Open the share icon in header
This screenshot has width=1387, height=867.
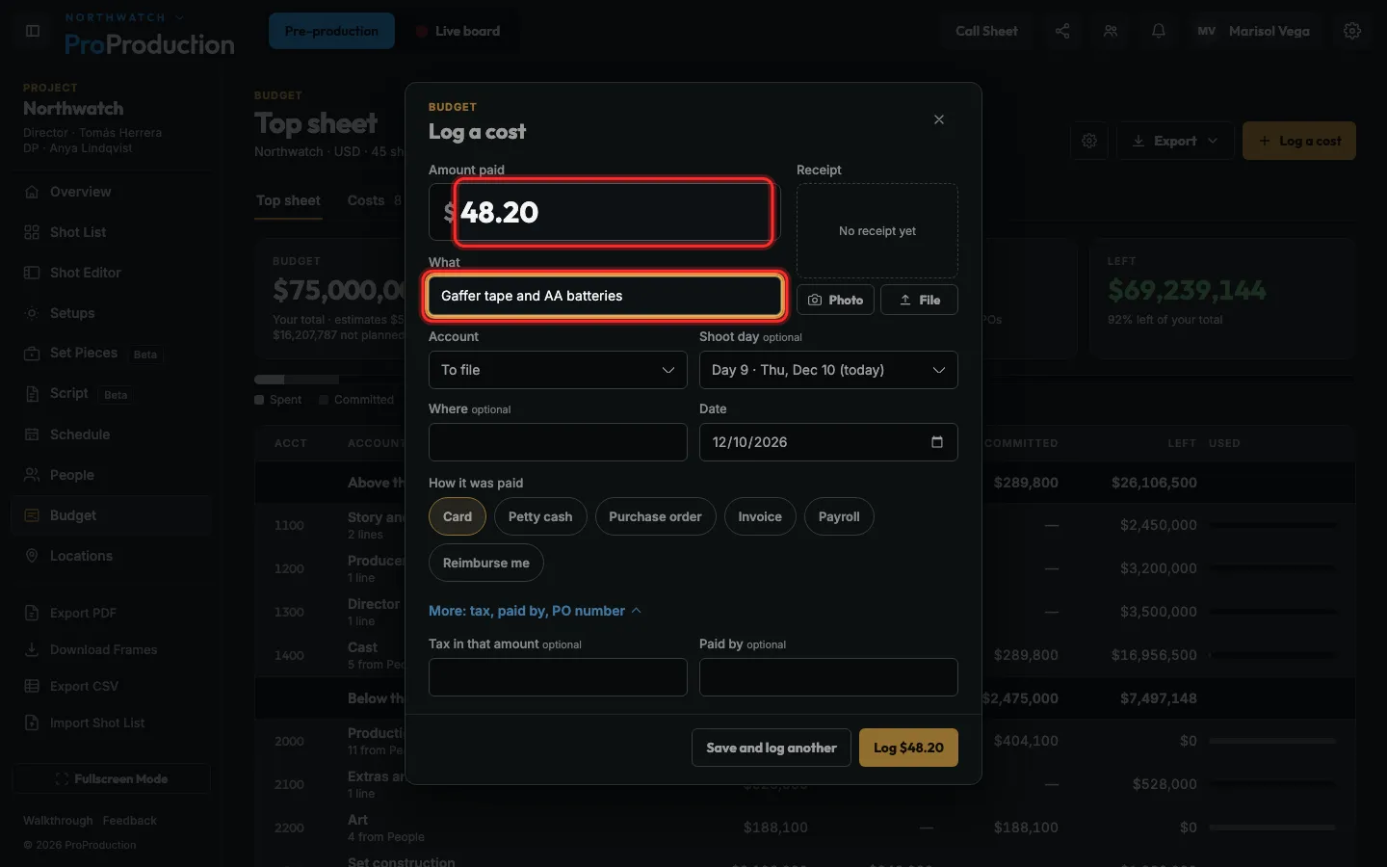click(1062, 31)
